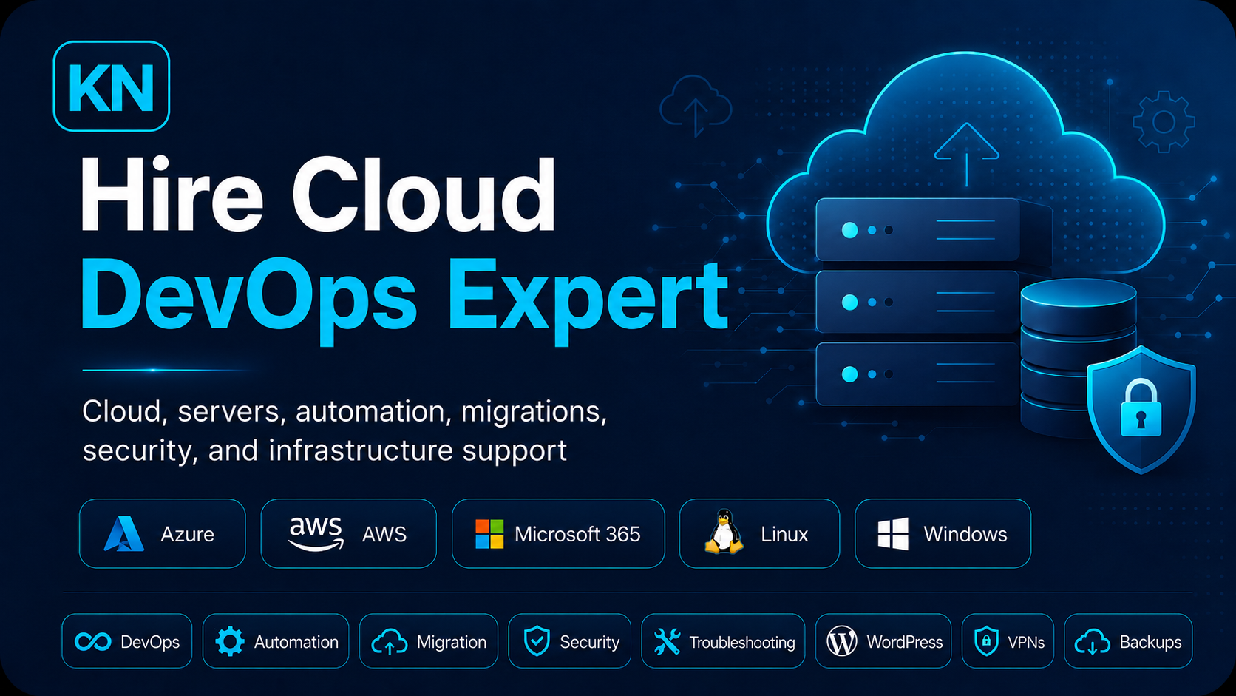Viewport: 1236px width, 696px height.
Task: Click the bottom server unit
Action: [918, 374]
